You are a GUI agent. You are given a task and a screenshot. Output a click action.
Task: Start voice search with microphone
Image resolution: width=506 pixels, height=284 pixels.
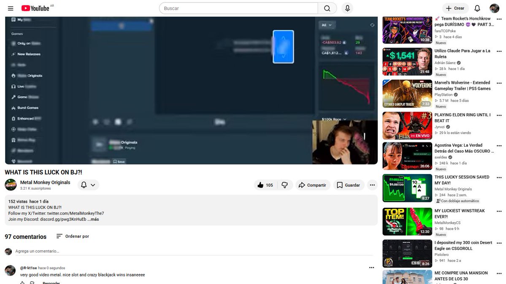pos(348,8)
